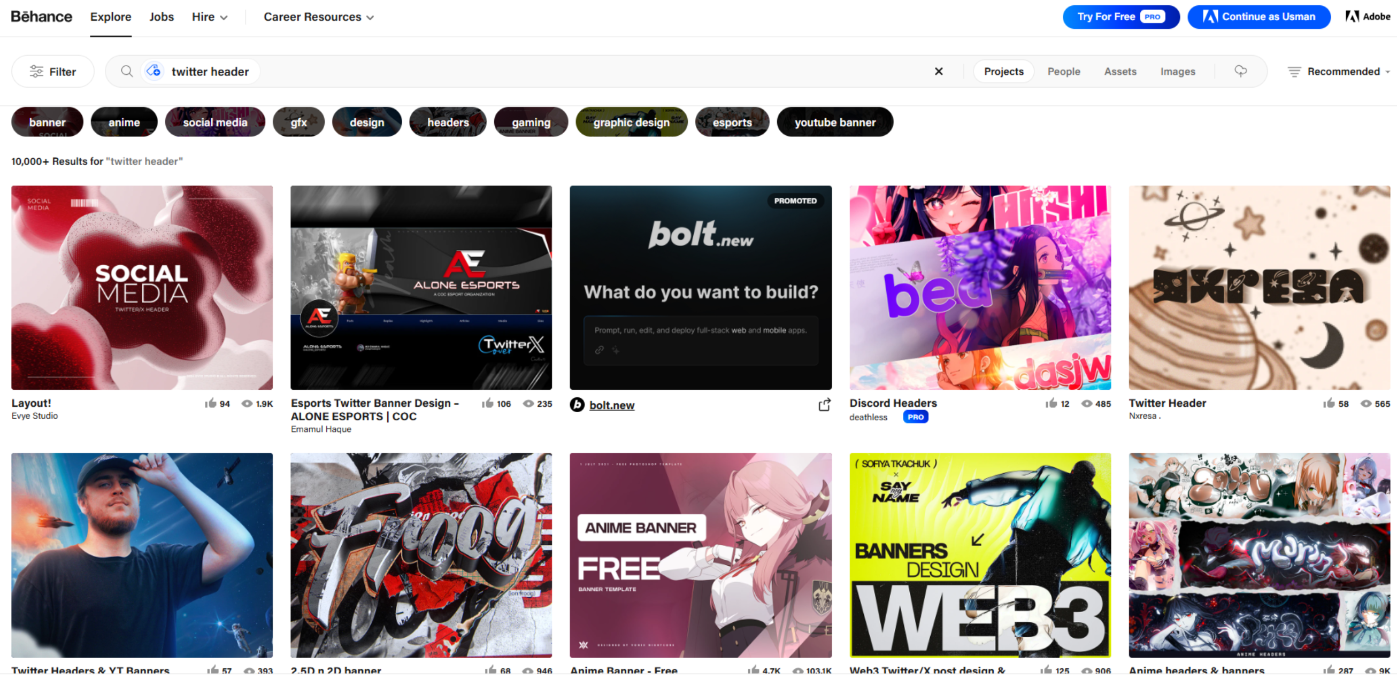This screenshot has width=1397, height=679.
Task: Share the bolt.new promoted project
Action: pos(824,405)
